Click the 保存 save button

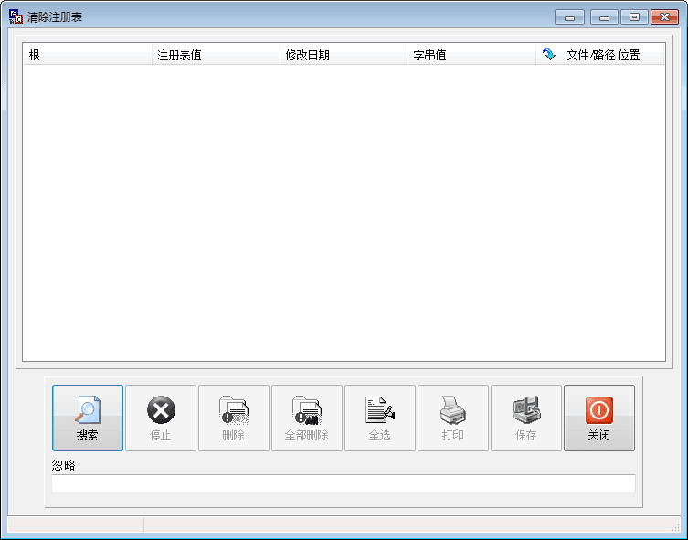pyautogui.click(x=526, y=418)
